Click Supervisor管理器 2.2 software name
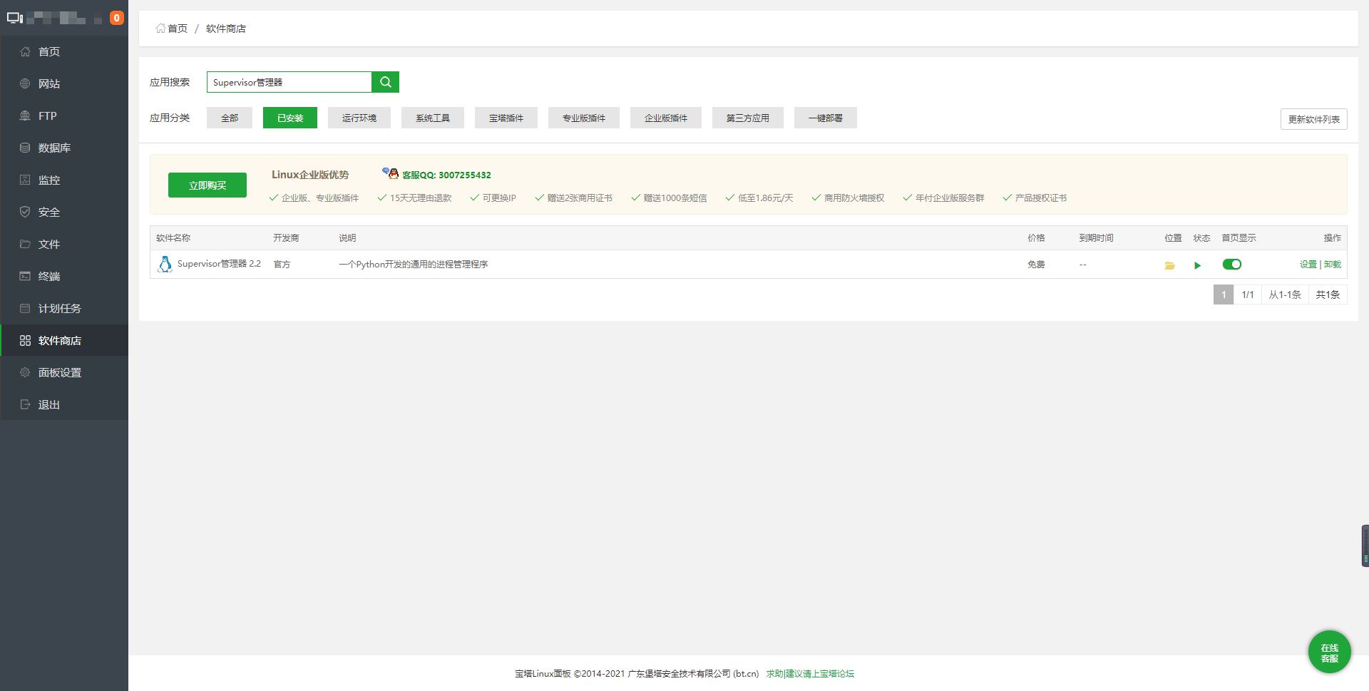Image resolution: width=1369 pixels, height=691 pixels. click(219, 264)
